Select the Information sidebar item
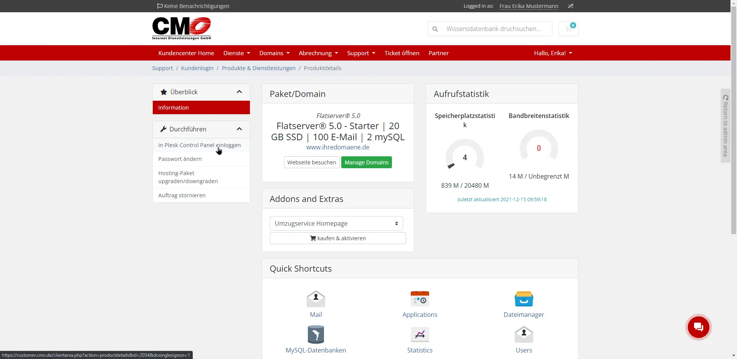 201,108
